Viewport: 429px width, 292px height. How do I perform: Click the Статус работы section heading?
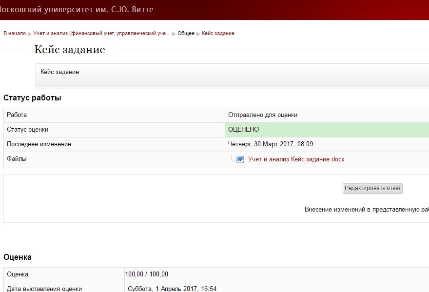32,97
